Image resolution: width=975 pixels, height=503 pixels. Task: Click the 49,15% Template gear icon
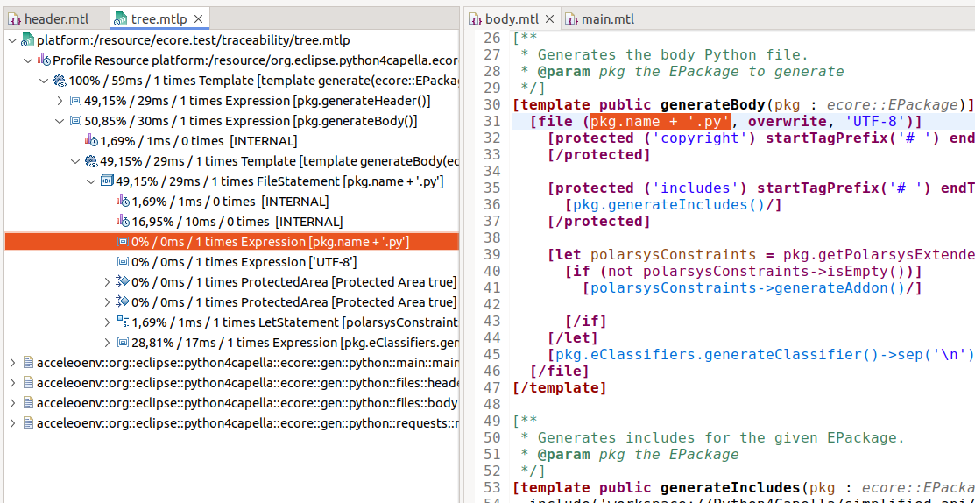point(92,161)
